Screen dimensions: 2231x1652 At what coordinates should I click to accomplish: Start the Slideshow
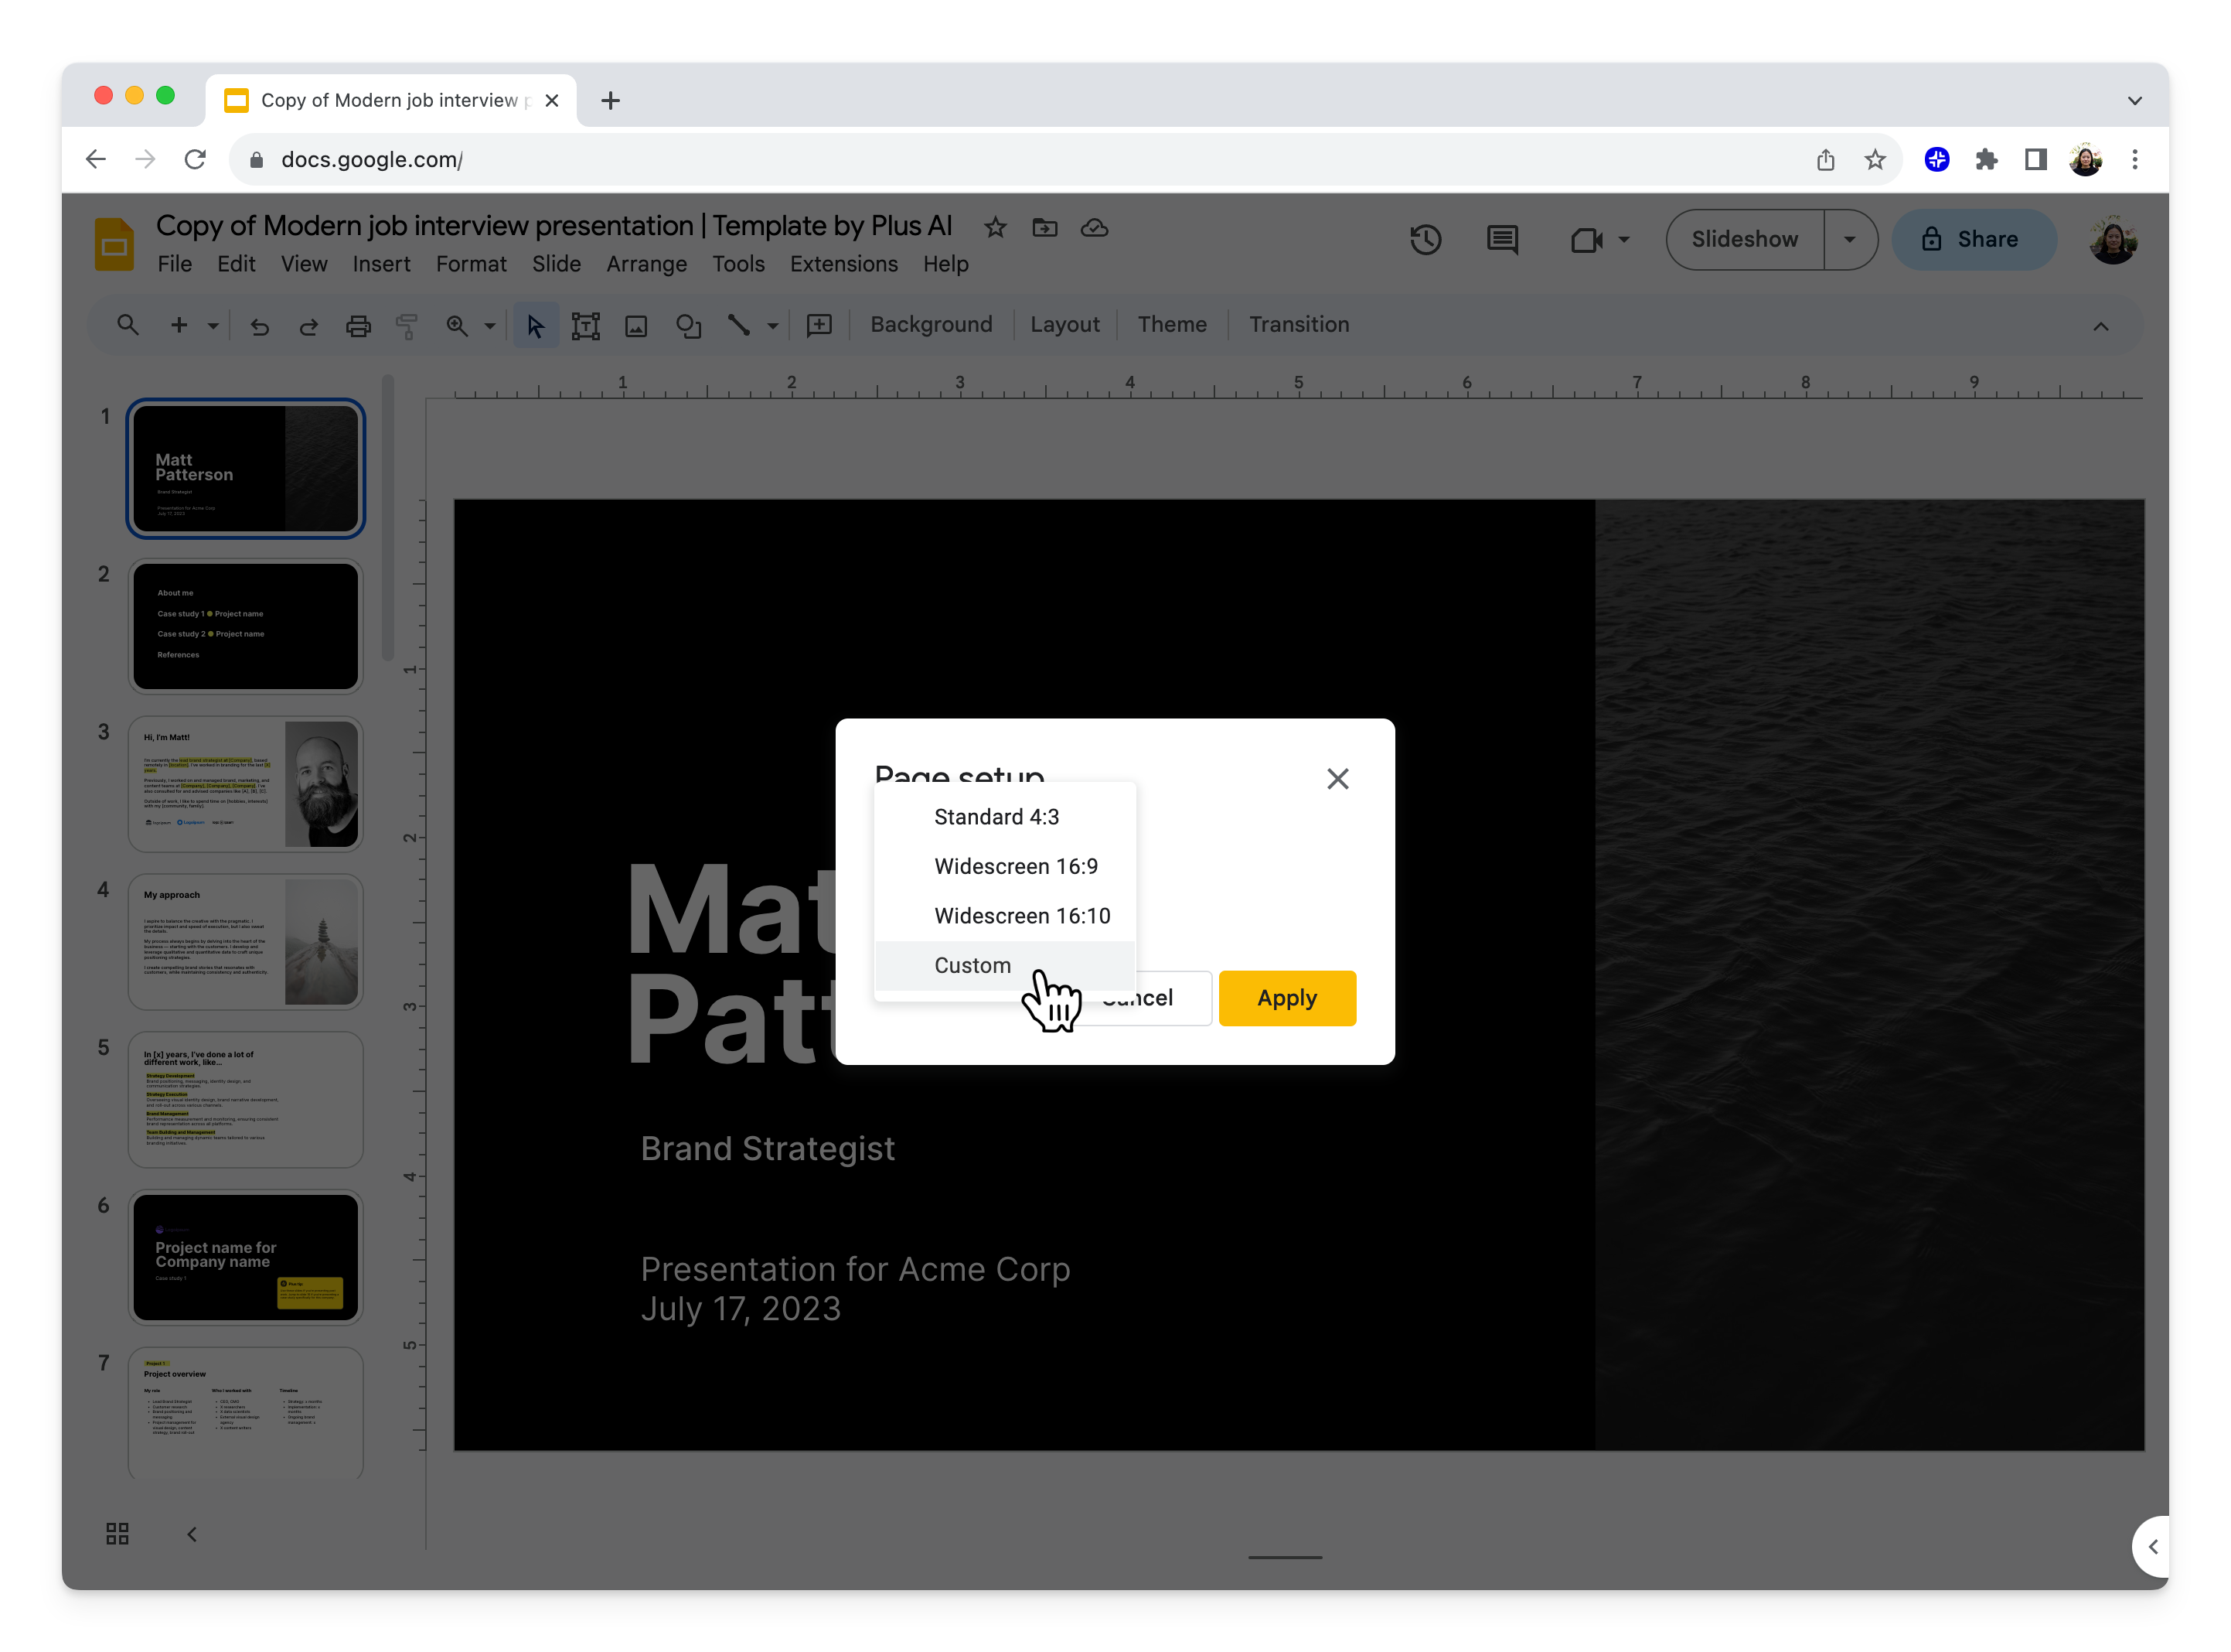(1744, 240)
